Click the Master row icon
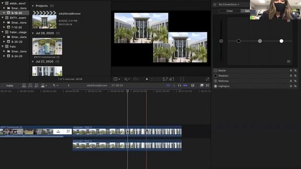The height and width of the screenshot is (169, 301). [215, 70]
